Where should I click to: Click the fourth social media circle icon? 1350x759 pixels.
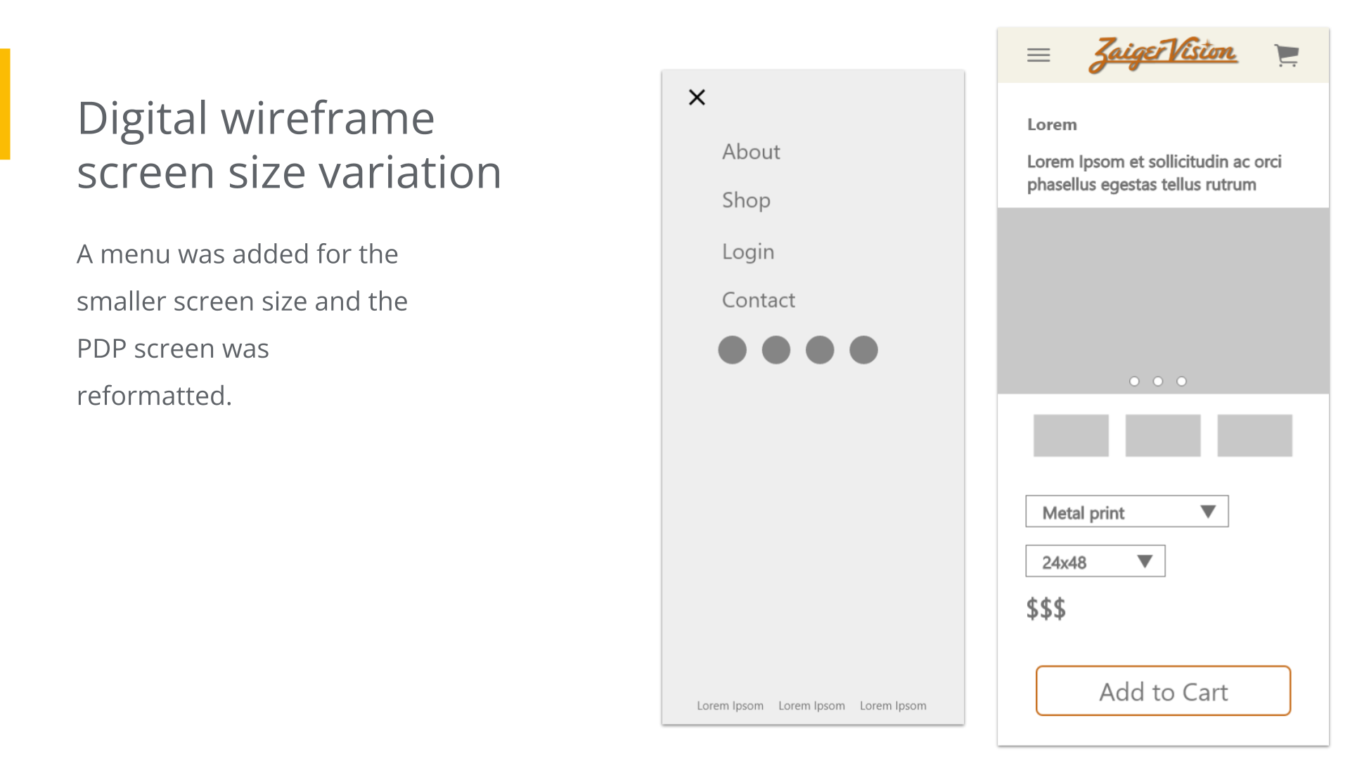click(863, 350)
